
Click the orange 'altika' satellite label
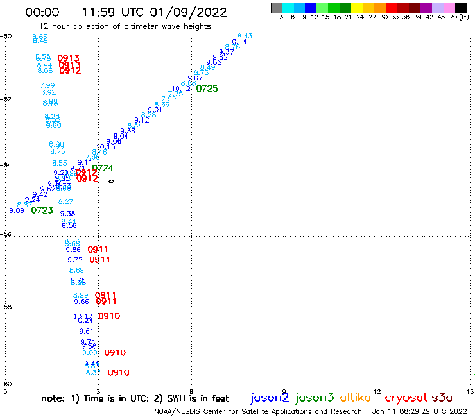point(356,397)
